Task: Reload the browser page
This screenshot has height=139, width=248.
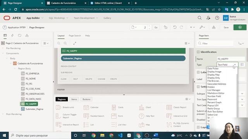Action: (x=15, y=9)
